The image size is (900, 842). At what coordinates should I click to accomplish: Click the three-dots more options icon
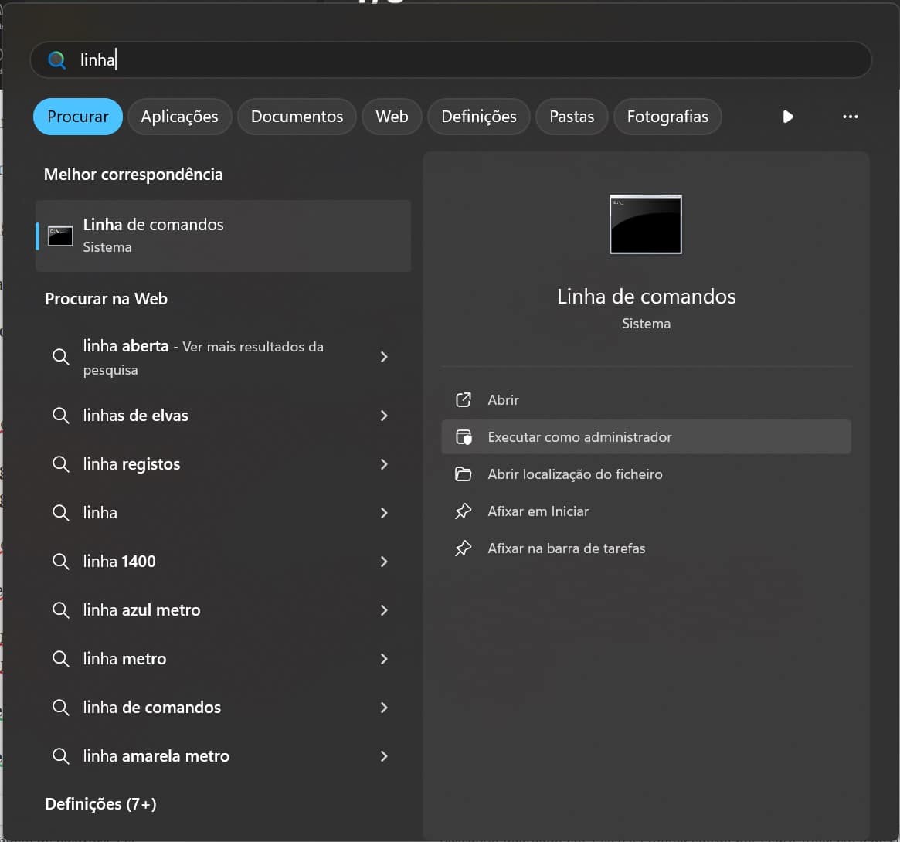(850, 117)
